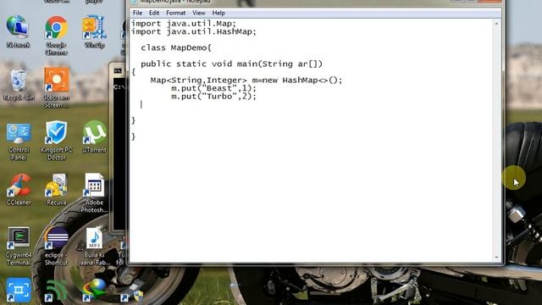Click the 'Map<String,Integer> m=new HashMap<>();' line

tap(246, 80)
